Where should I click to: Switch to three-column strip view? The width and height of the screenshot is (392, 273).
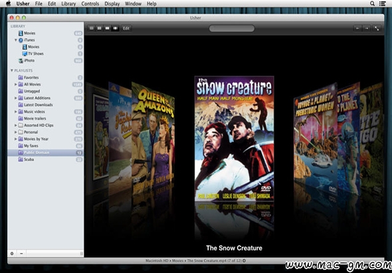click(x=107, y=29)
